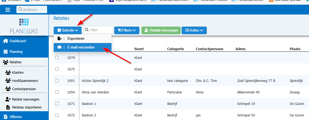Click the funnel icon on Filters button
This screenshot has height=120, width=309.
pyautogui.click(x=120, y=30)
